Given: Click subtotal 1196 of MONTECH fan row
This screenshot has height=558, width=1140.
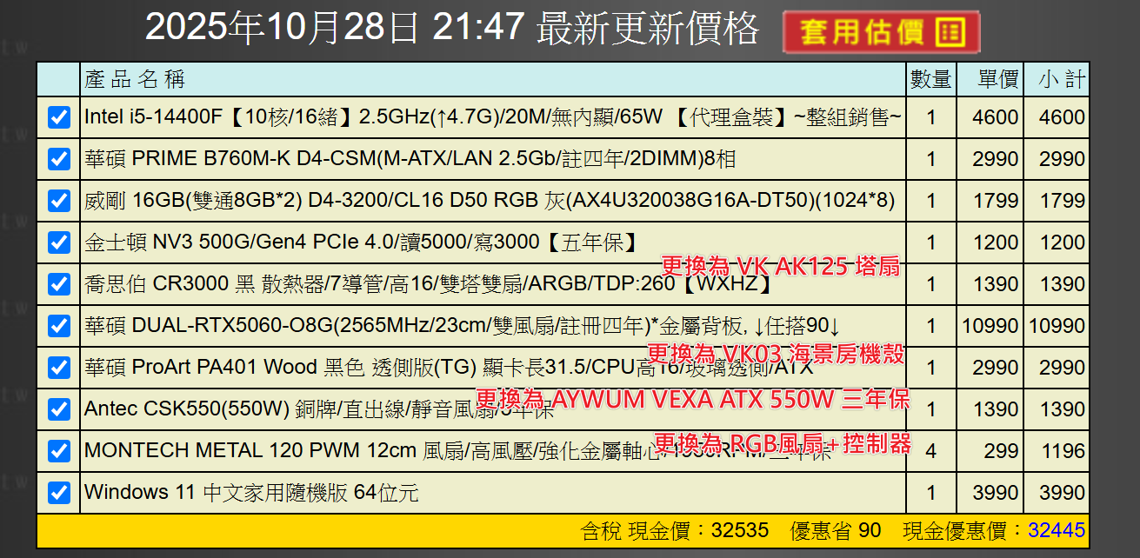Looking at the screenshot, I should [1063, 451].
